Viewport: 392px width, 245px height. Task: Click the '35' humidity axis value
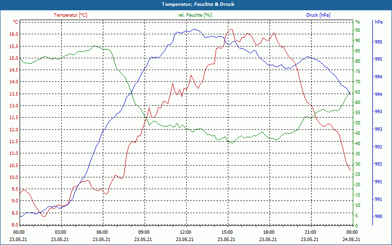[x=358, y=154]
